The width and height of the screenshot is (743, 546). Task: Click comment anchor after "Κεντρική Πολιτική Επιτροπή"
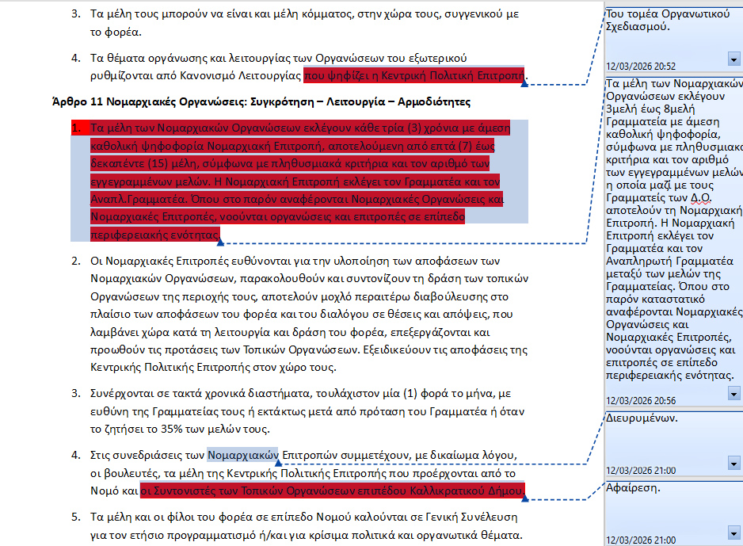(x=524, y=82)
